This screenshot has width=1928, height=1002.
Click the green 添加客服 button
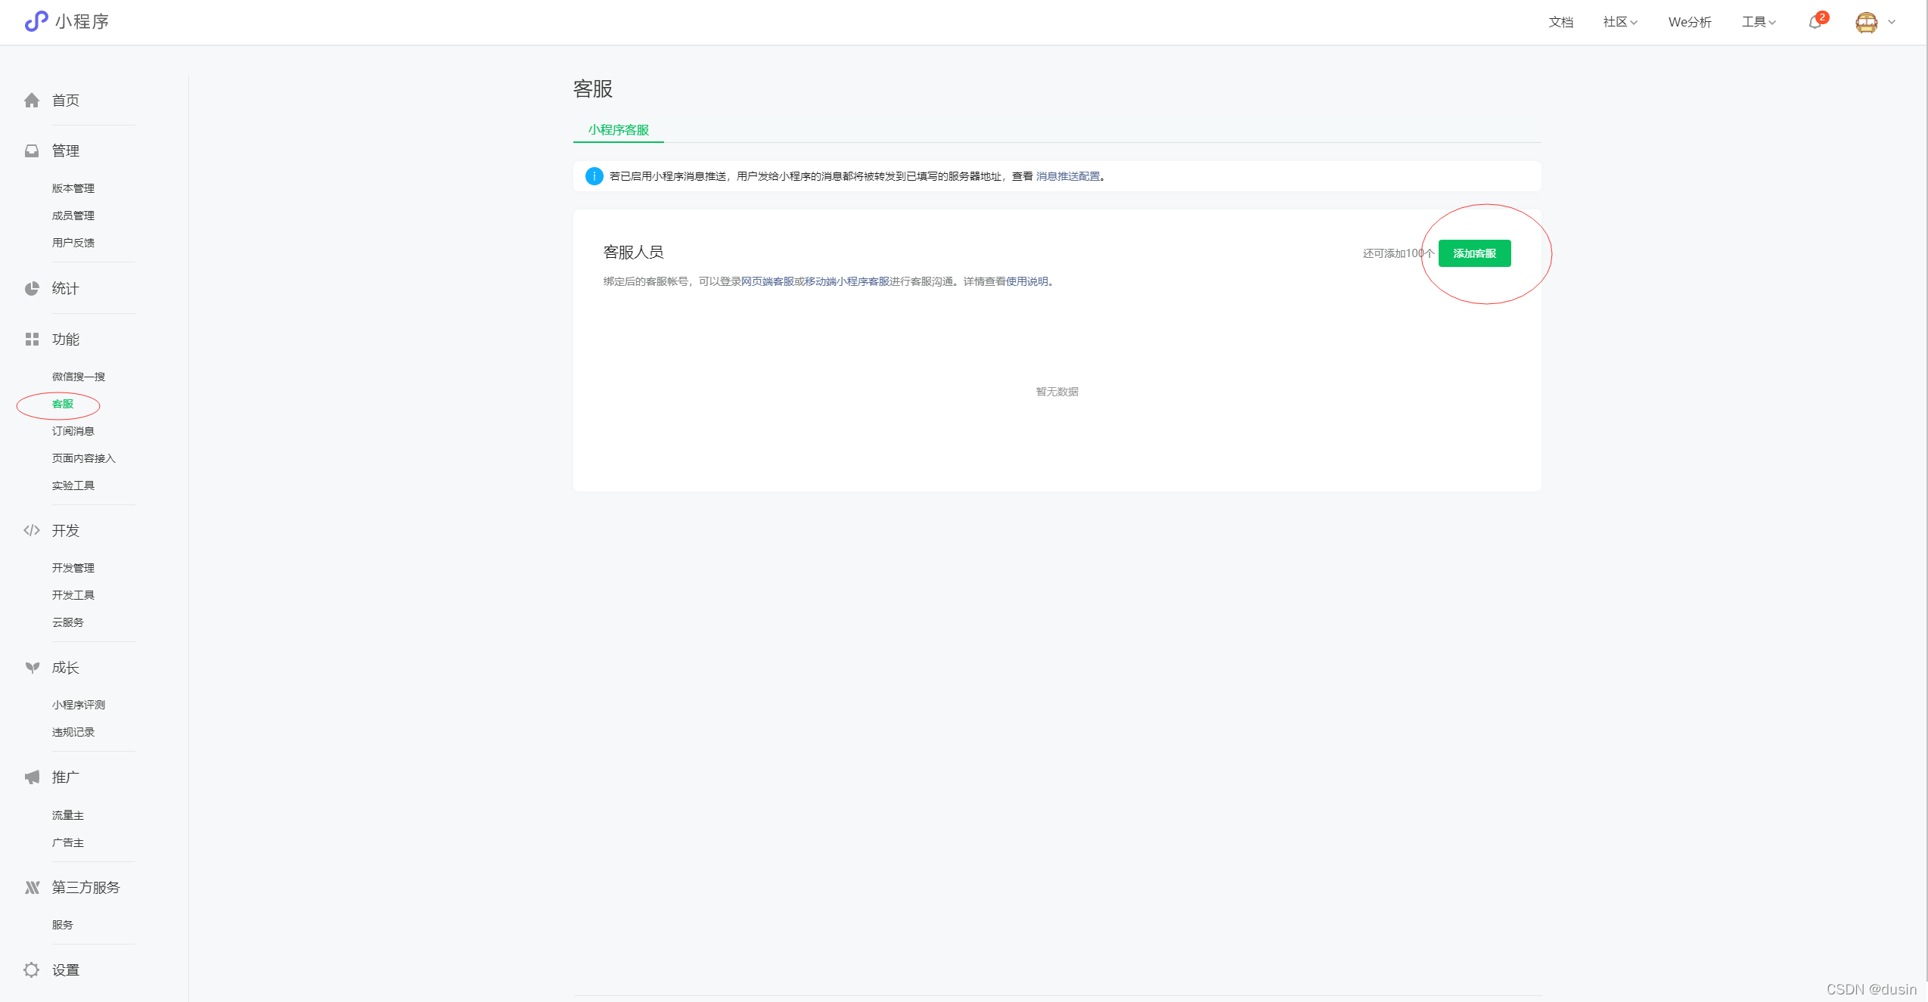click(1474, 253)
